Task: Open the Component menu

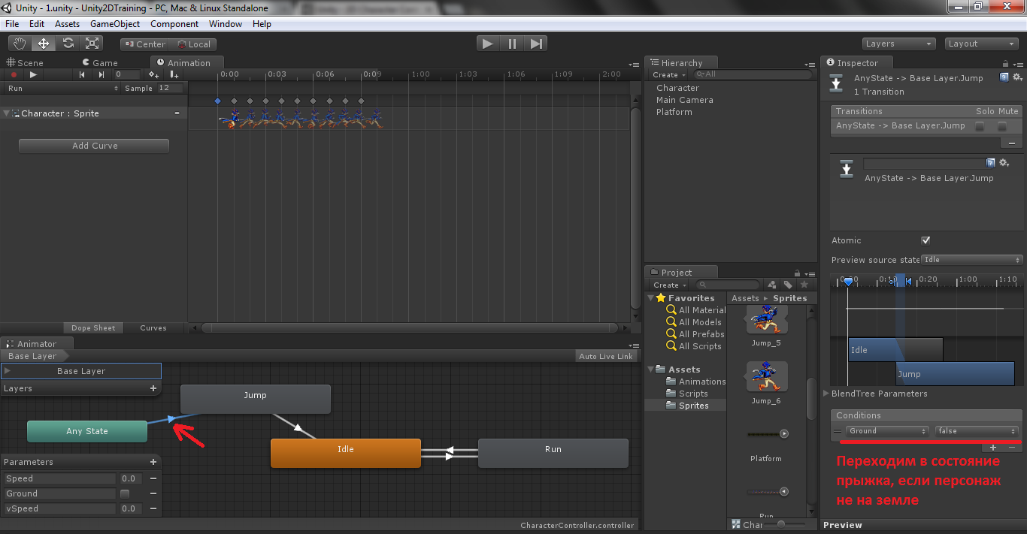Action: pyautogui.click(x=174, y=24)
